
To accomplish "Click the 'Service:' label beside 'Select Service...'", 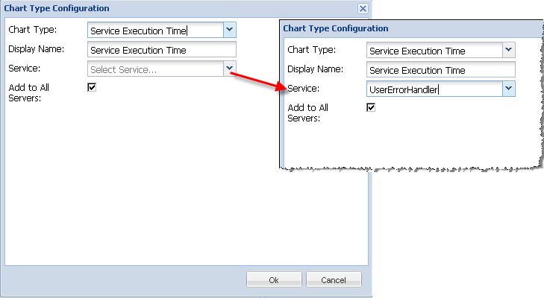I will [x=25, y=69].
